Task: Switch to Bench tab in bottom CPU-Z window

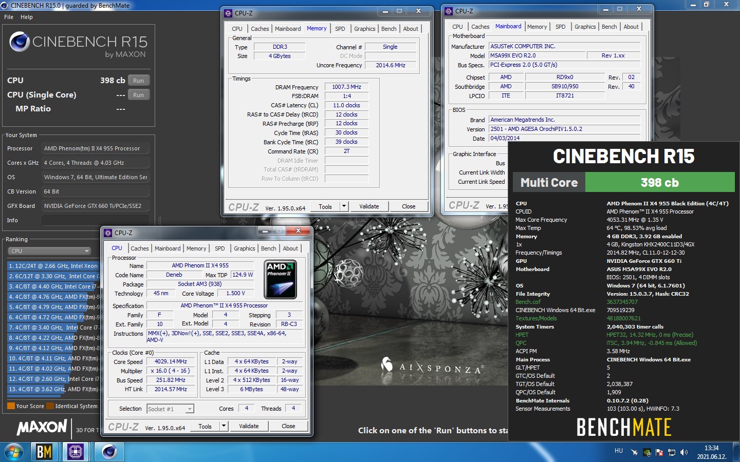Action: pos(269,248)
